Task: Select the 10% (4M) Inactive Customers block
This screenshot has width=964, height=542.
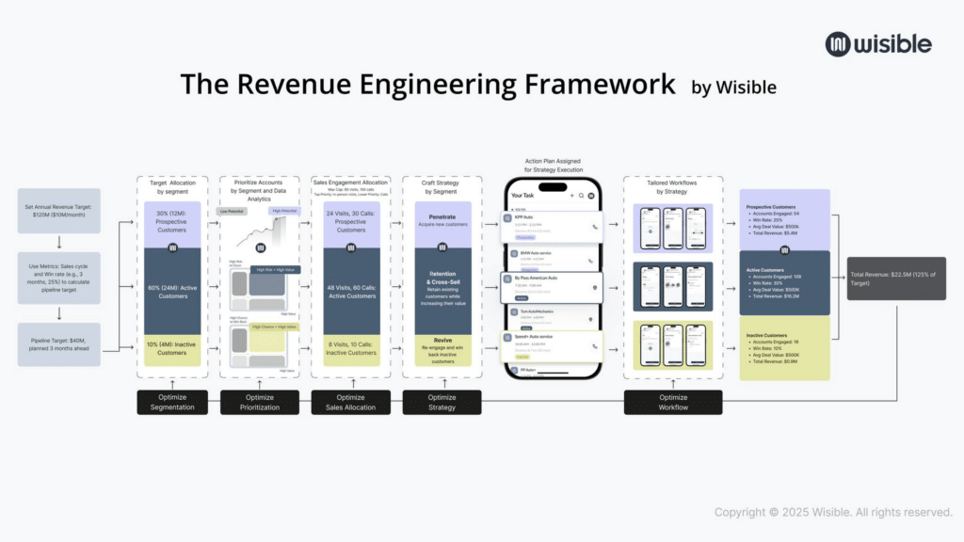Action: tap(172, 350)
